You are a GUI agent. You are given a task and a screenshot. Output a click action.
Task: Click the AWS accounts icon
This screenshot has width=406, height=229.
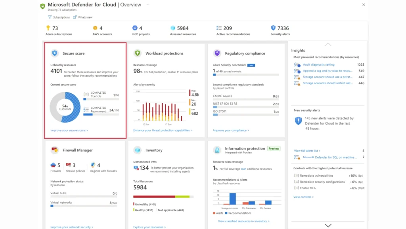click(95, 28)
